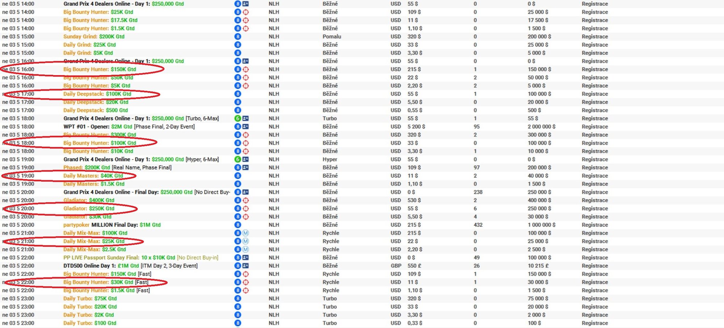Click bounty icon in Gladiator $400K Gtd row

(x=246, y=200)
